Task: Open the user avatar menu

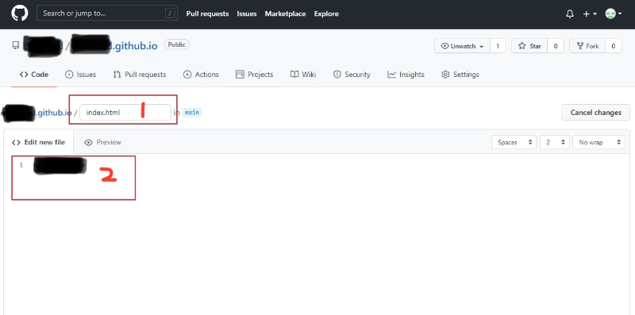Action: point(613,13)
